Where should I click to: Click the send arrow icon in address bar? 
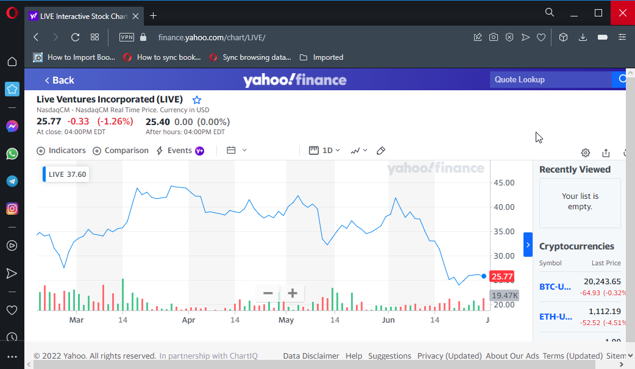pos(525,37)
